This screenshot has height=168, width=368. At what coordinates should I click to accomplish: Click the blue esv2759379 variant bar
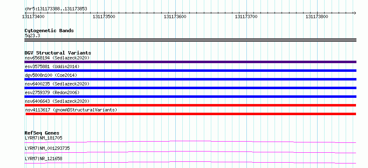click(x=190, y=97)
